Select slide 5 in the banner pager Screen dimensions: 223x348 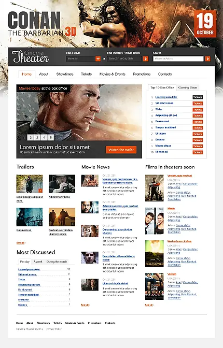51,137
